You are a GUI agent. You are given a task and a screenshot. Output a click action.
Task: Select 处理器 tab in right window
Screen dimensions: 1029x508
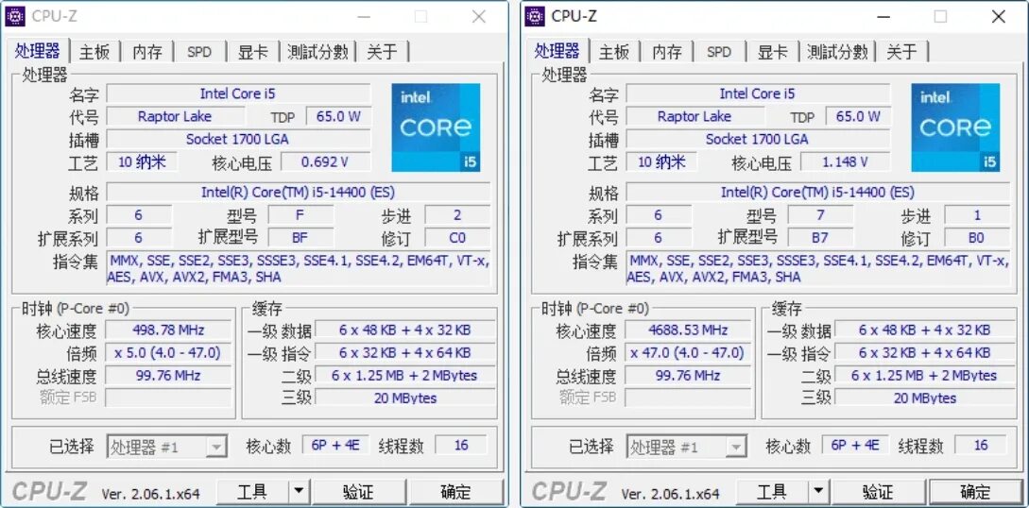point(557,50)
